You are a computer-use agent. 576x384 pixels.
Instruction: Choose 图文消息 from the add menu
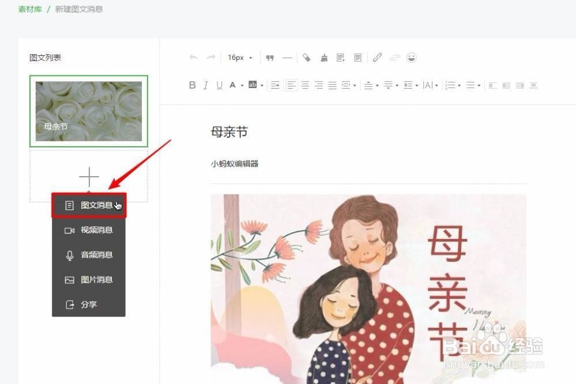click(89, 206)
